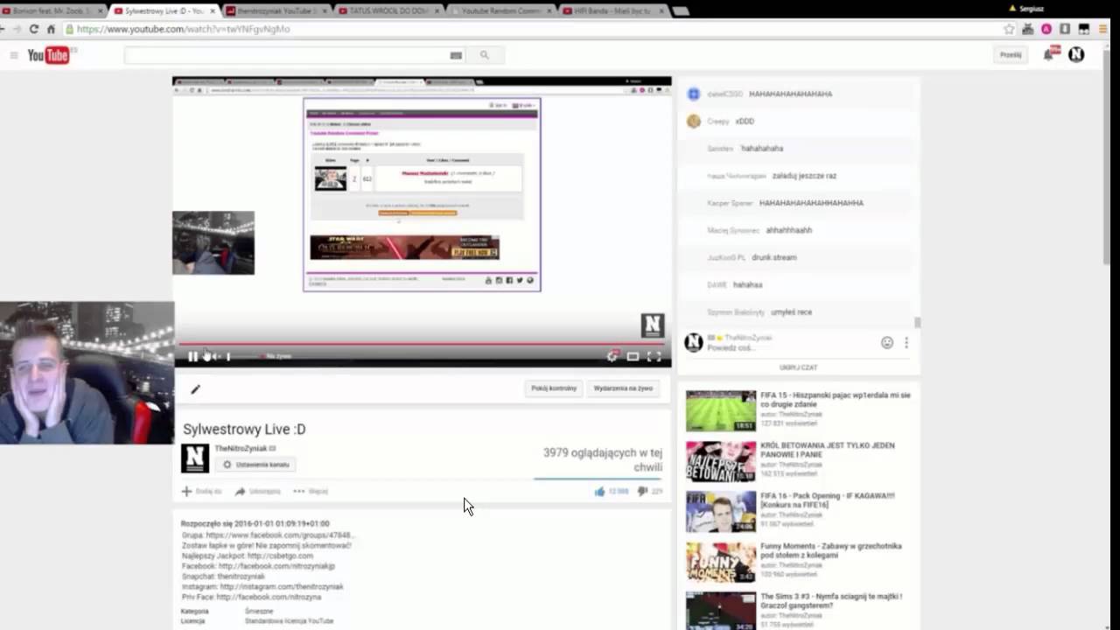
Task: Open Wydarzenia na żywo button
Action: coord(623,388)
